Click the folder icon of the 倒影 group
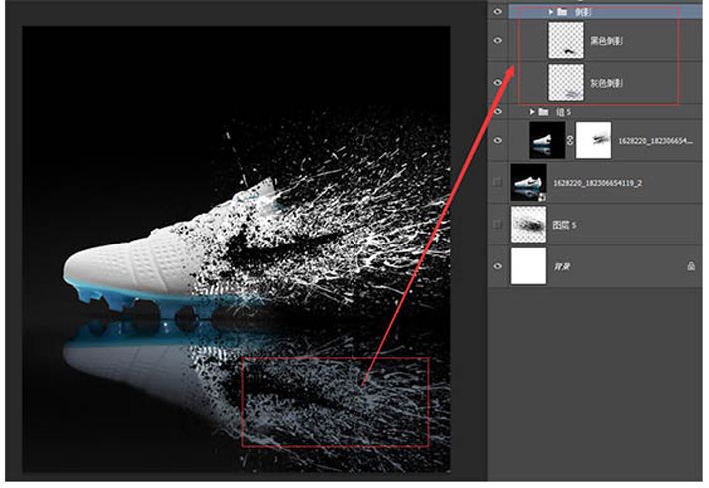 (563, 13)
